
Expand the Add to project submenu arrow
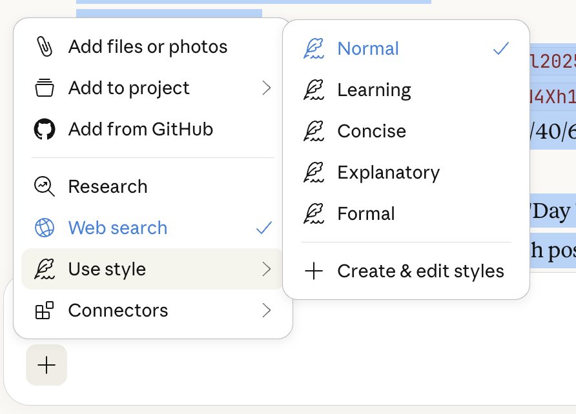266,88
